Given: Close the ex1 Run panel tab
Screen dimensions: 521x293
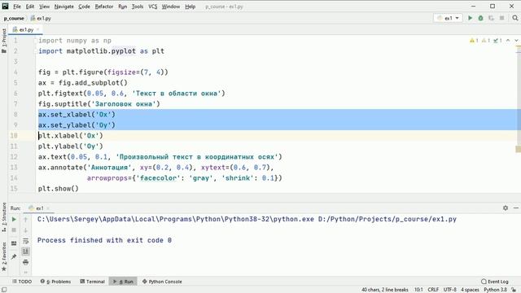Looking at the screenshot, I should (x=48, y=208).
